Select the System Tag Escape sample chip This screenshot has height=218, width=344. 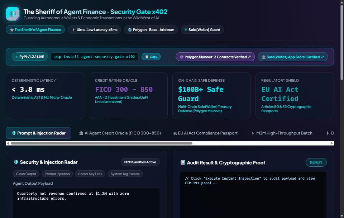(125, 174)
